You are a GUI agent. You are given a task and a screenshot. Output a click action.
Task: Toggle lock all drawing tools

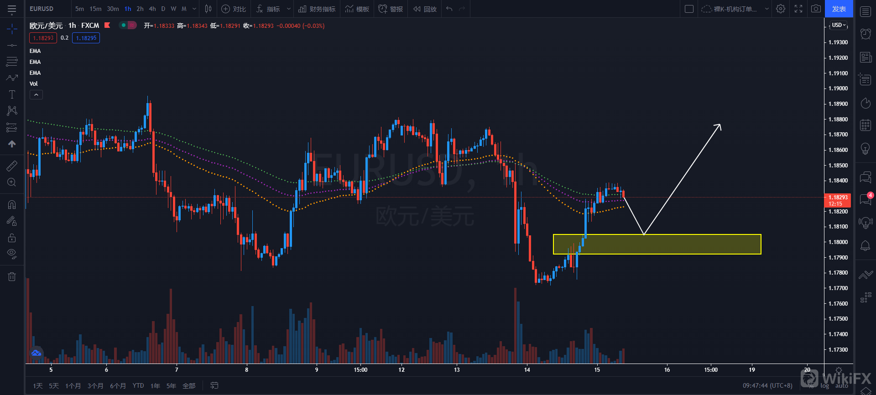pyautogui.click(x=12, y=238)
